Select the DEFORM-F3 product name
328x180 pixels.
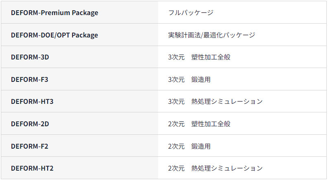pyautogui.click(x=30, y=79)
